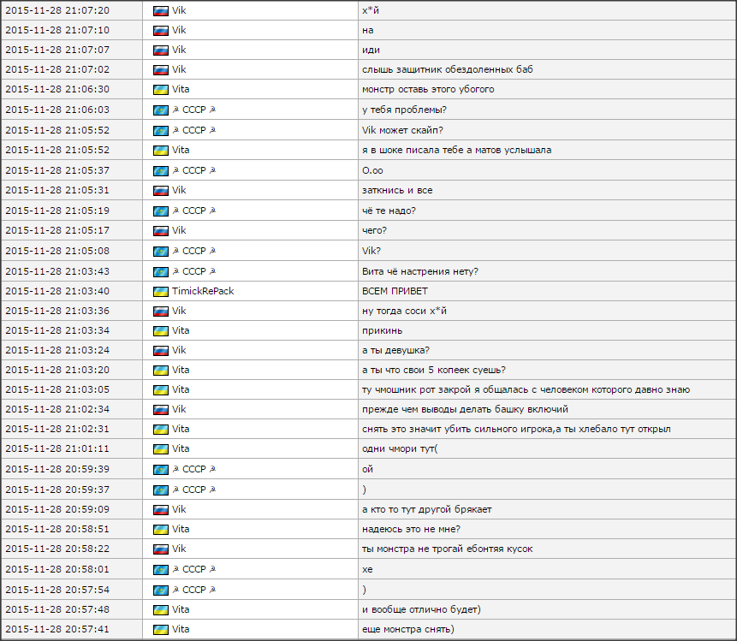
Task: Click Russian flag in the 21:07:02 row
Action: [160, 69]
